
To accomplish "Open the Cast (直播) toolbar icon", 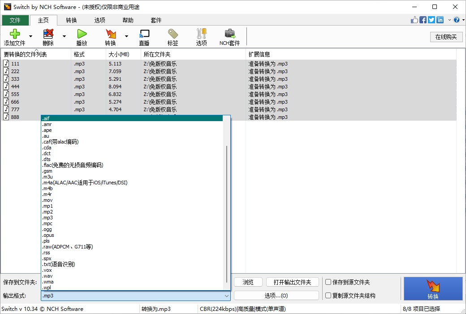I will pos(144,34).
